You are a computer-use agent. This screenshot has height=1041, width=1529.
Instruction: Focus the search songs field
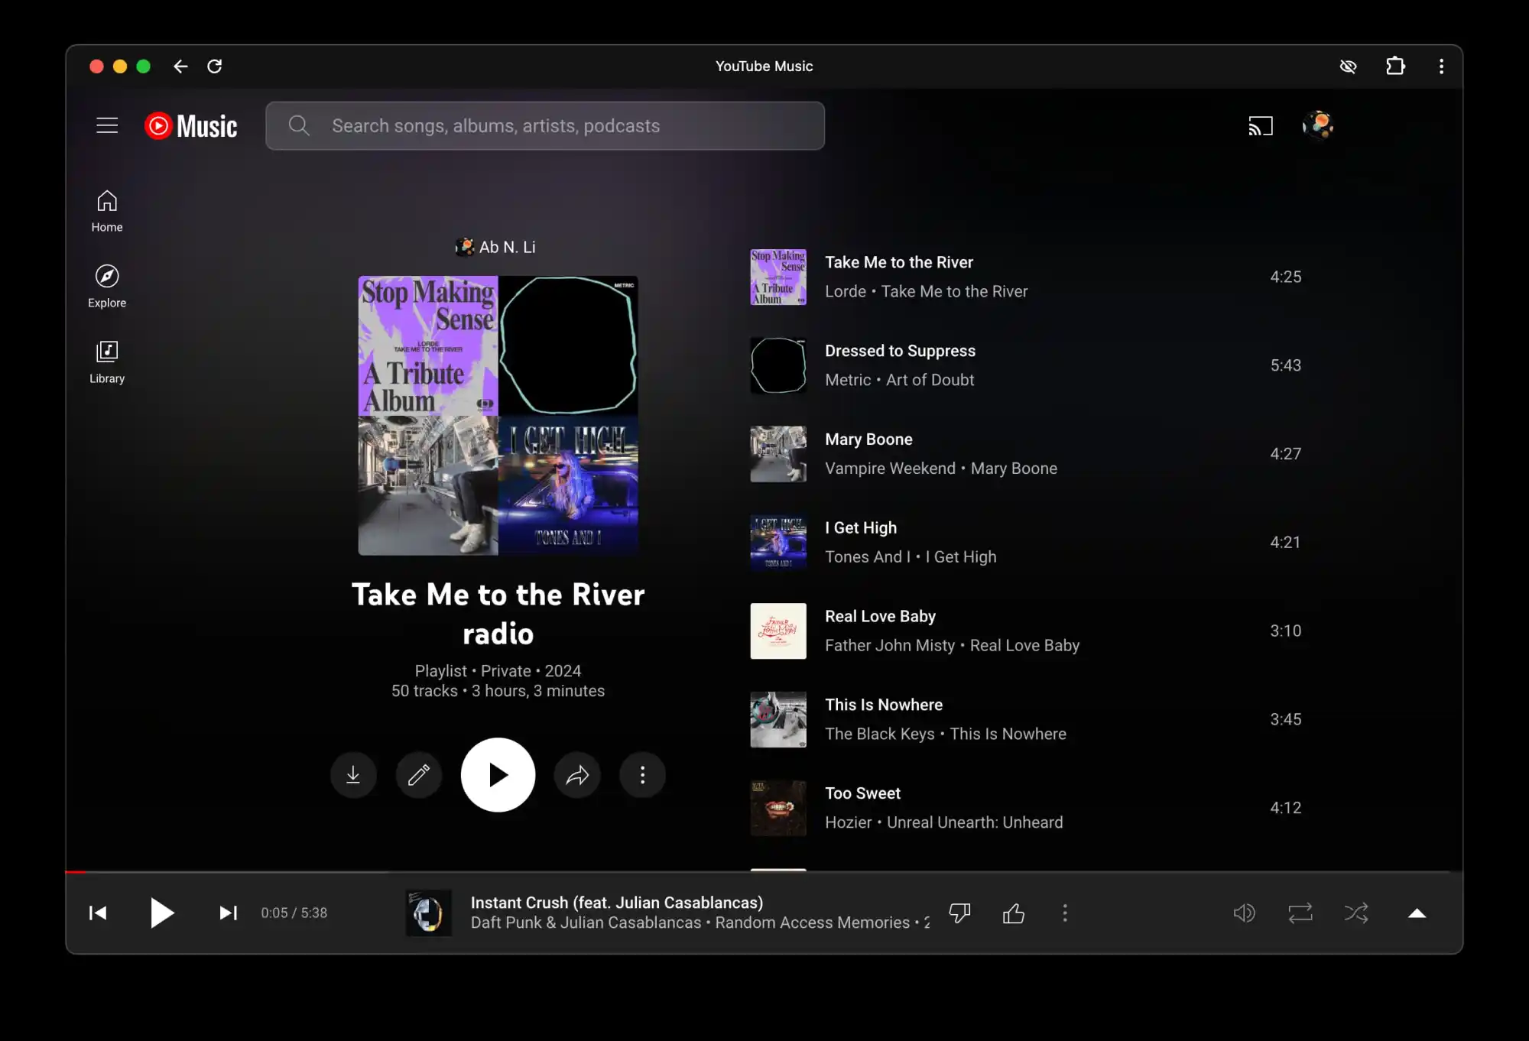click(544, 126)
